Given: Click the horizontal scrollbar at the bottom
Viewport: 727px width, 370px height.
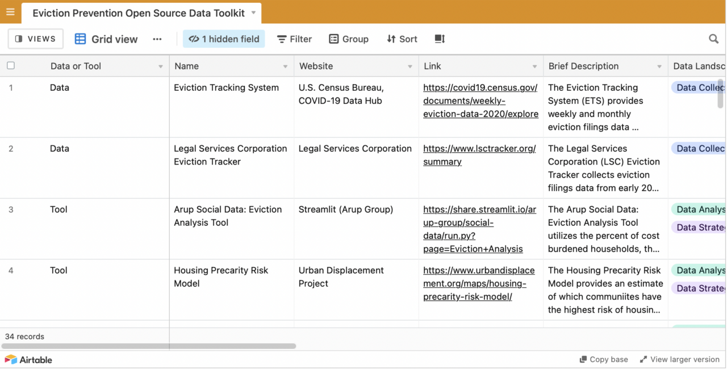Looking at the screenshot, I should coord(149,346).
